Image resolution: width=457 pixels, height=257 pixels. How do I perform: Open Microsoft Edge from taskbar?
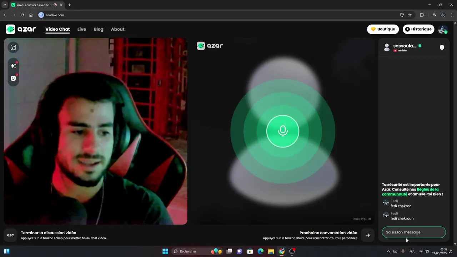pyautogui.click(x=261, y=251)
